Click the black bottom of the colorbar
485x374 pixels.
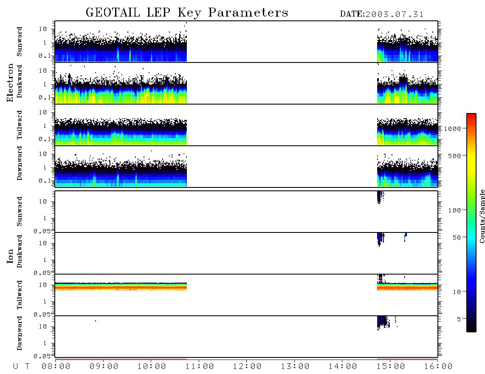[471, 327]
